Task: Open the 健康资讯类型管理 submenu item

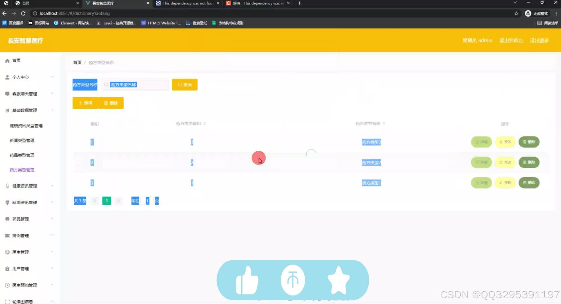Action: click(26, 126)
